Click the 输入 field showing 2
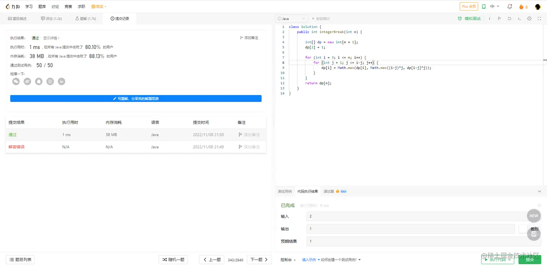Image resolution: width=547 pixels, height=267 pixels. [424, 216]
